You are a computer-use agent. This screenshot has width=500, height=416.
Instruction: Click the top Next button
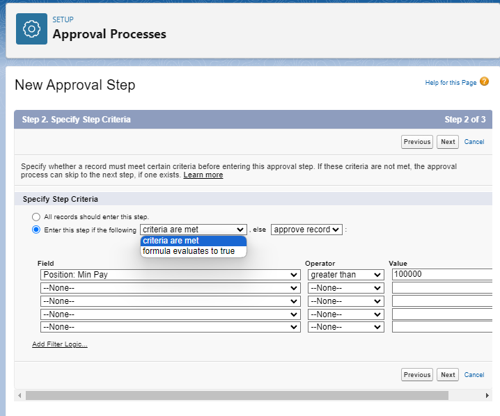pyautogui.click(x=448, y=142)
